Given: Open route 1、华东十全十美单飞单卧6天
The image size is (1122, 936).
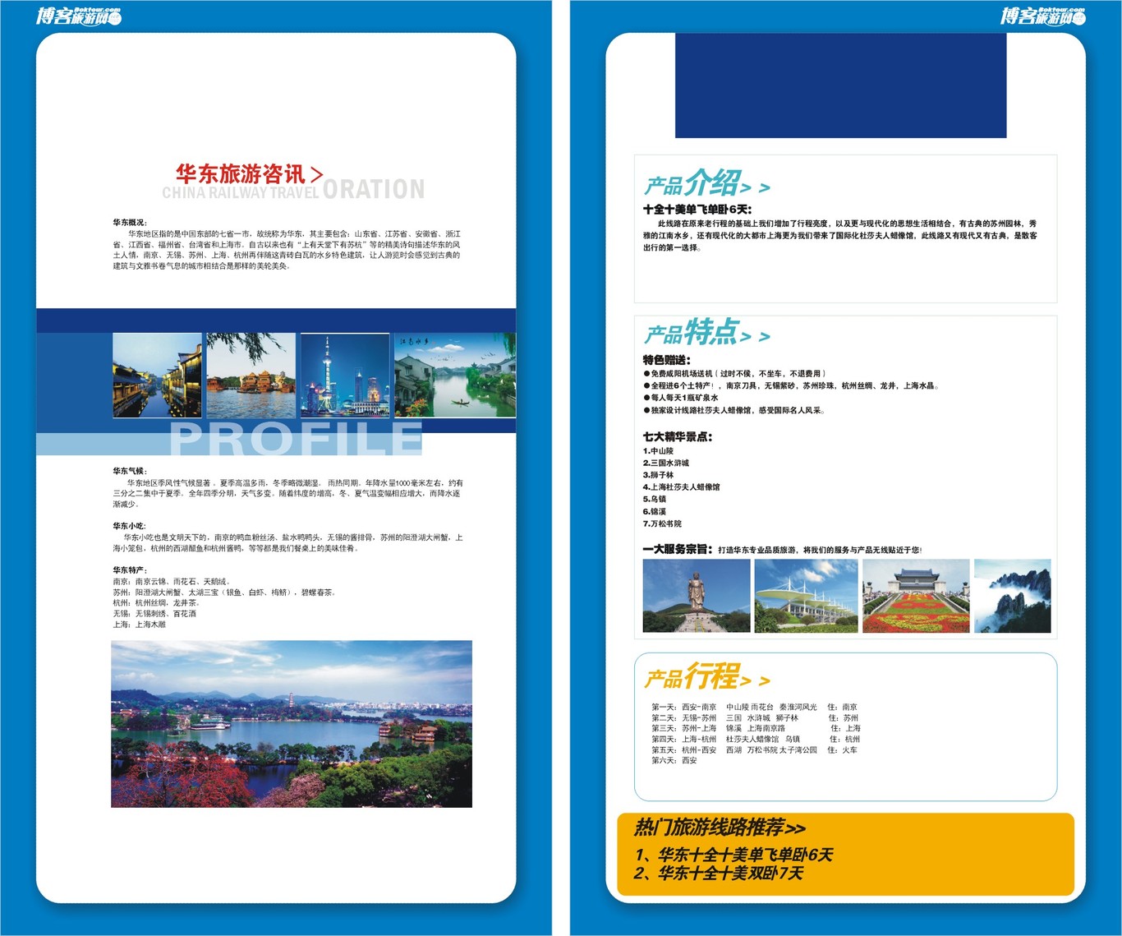Looking at the screenshot, I should (x=733, y=855).
